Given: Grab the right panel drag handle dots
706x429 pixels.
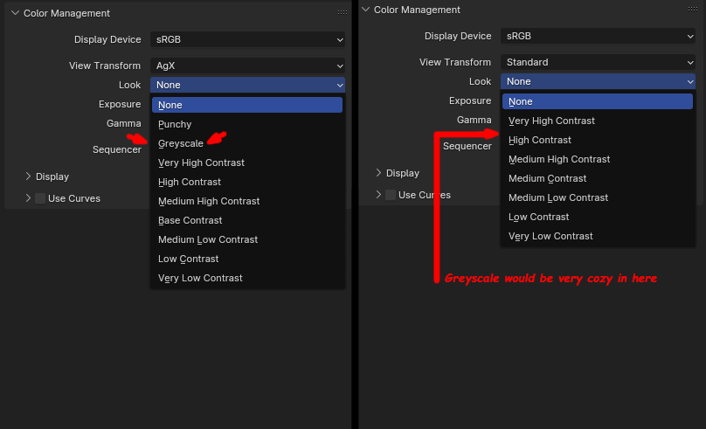Looking at the screenshot, I should (693, 9).
